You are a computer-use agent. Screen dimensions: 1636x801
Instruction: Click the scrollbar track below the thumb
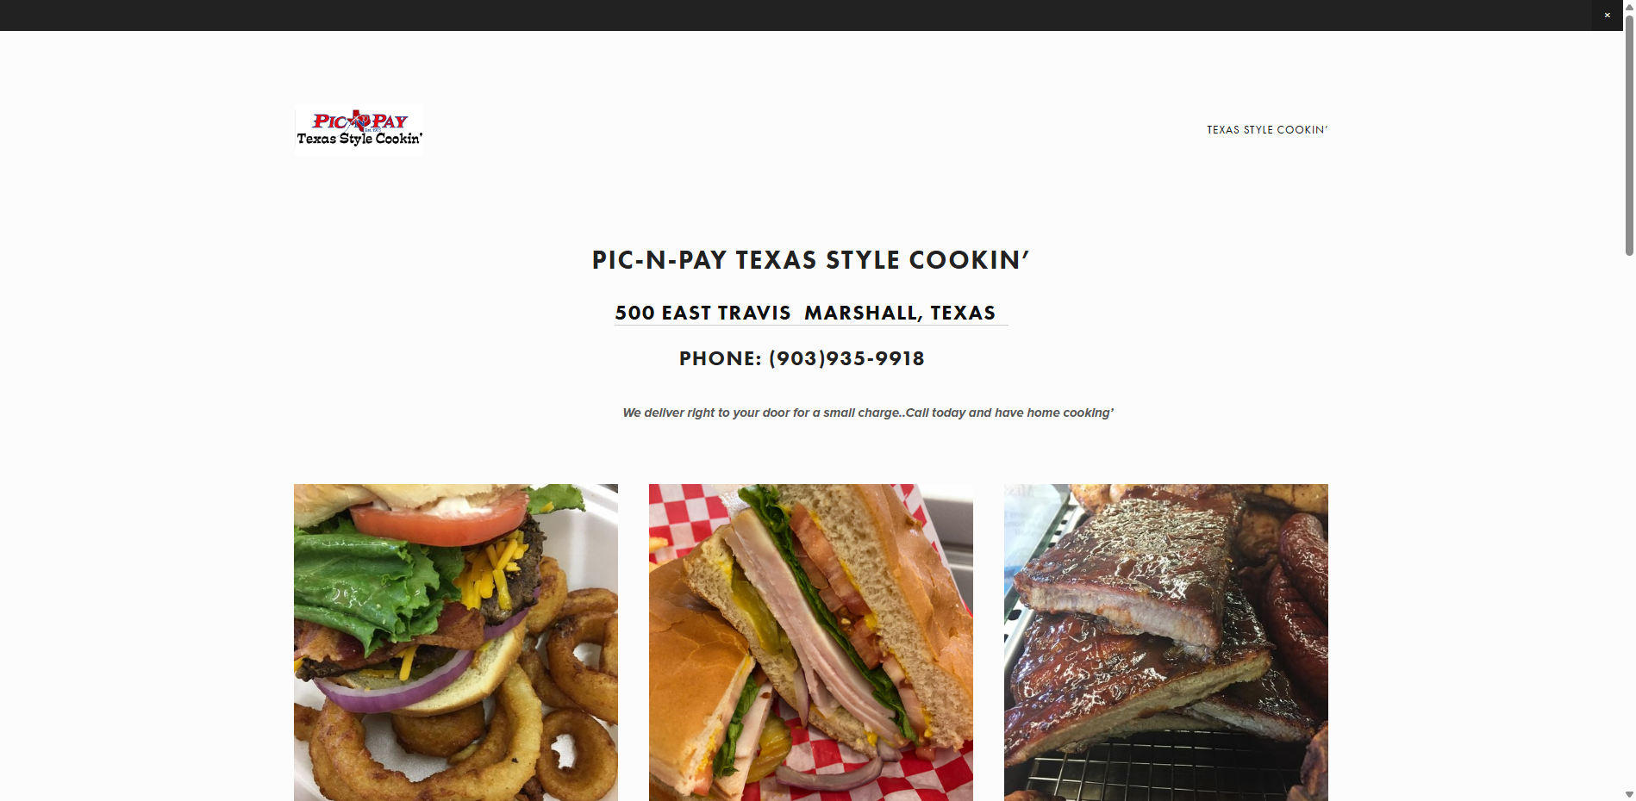point(1629,517)
